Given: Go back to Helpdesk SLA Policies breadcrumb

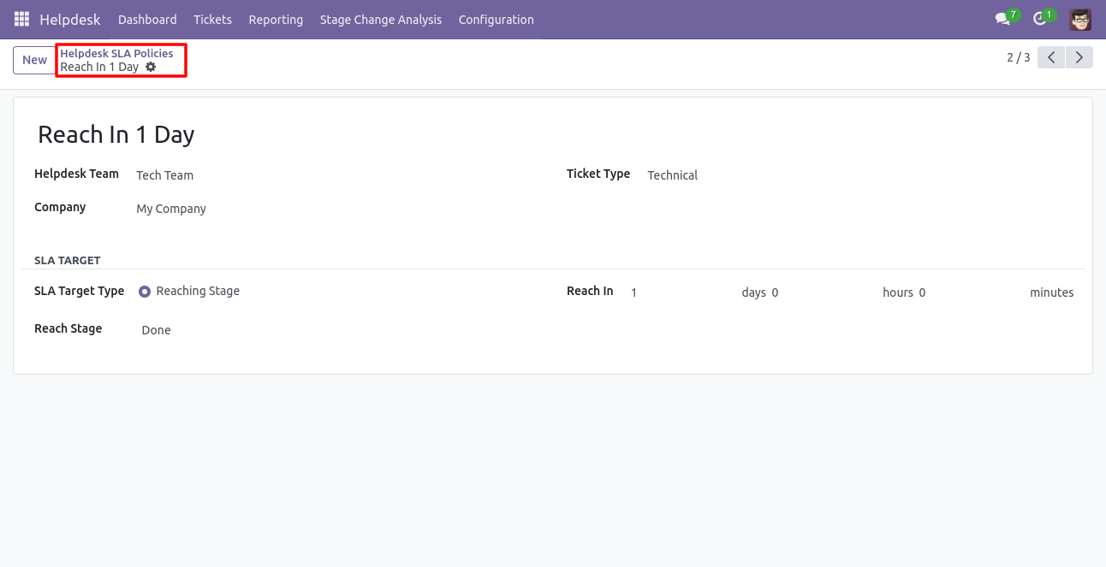Looking at the screenshot, I should pos(116,53).
